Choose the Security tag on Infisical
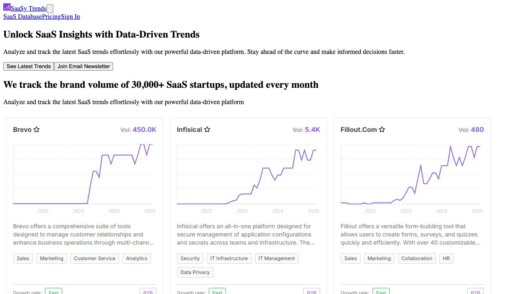The width and height of the screenshot is (524, 294). coord(190,258)
